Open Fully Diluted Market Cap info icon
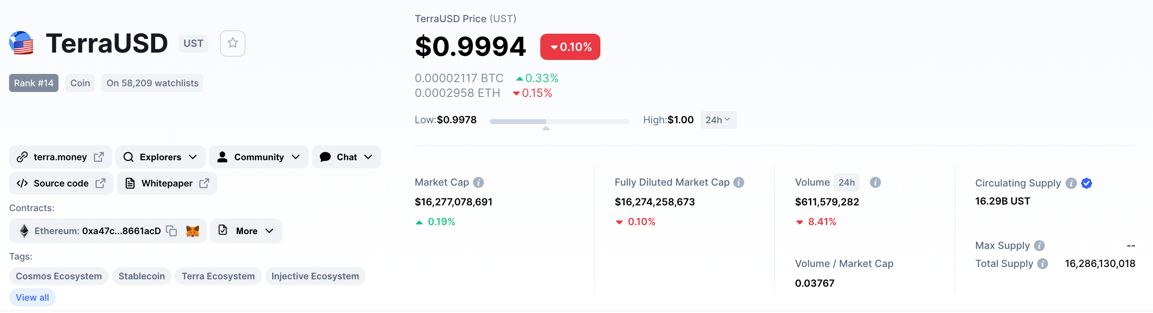Viewport: 1153px width, 313px height. tap(739, 182)
